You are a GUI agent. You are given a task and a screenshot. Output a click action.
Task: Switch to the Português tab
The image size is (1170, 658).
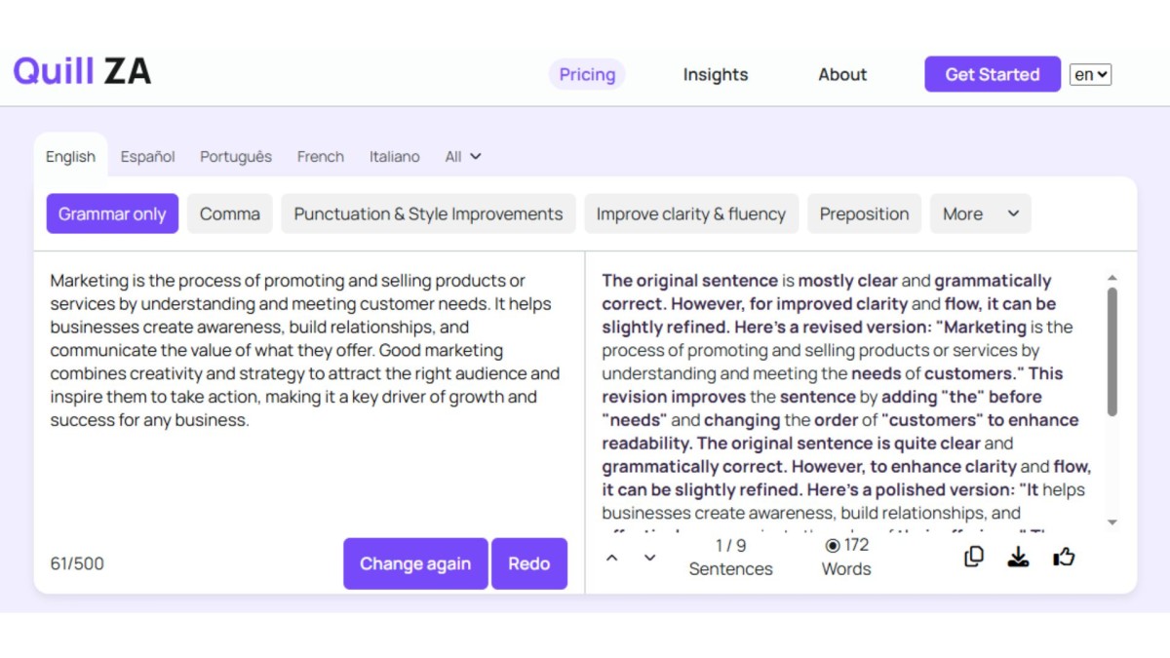(236, 156)
